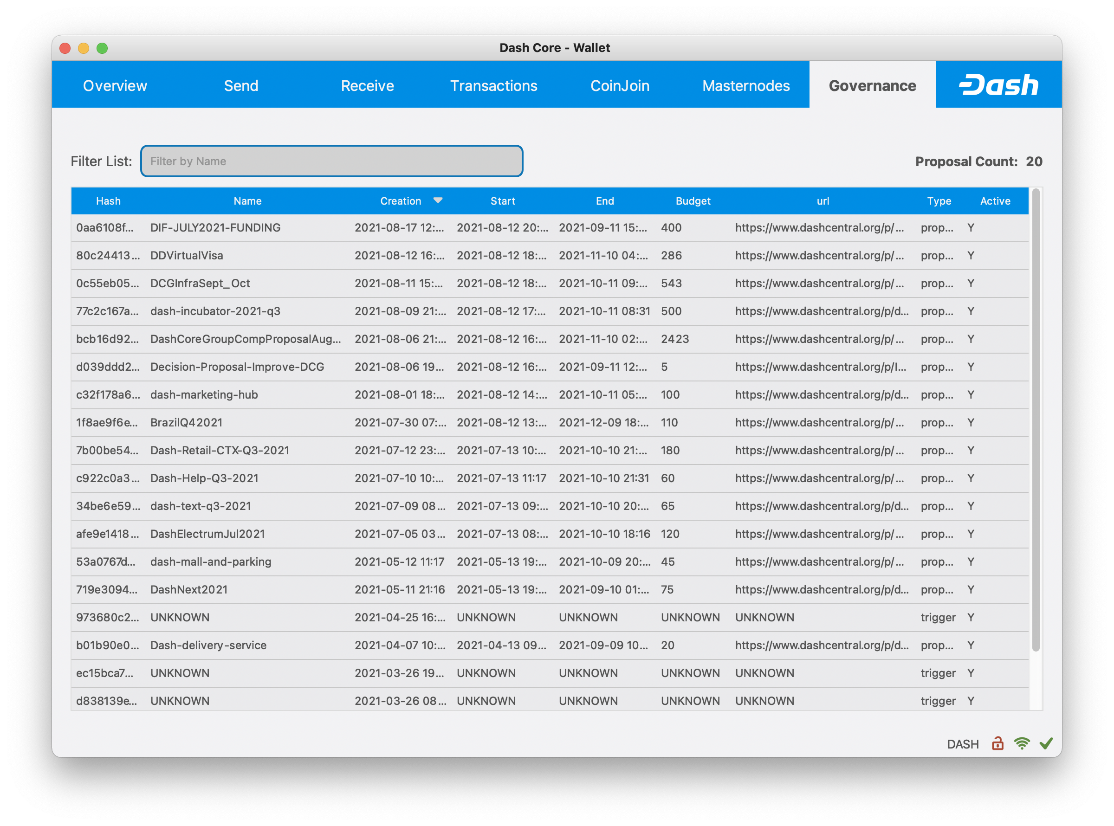This screenshot has height=826, width=1114.
Task: Switch to the Overview tab
Action: tap(115, 85)
